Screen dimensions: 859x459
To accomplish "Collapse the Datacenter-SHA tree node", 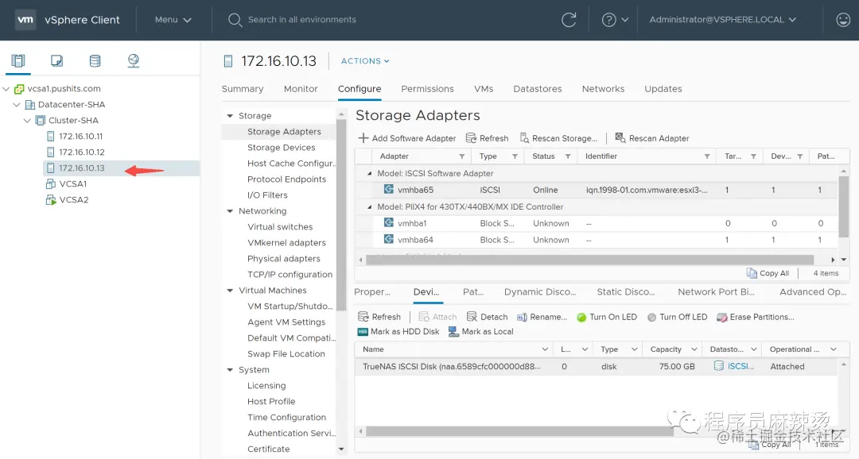I will click(17, 105).
